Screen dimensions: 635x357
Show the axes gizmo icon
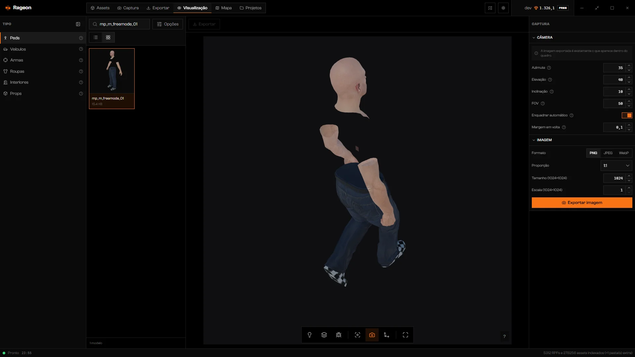click(x=387, y=335)
